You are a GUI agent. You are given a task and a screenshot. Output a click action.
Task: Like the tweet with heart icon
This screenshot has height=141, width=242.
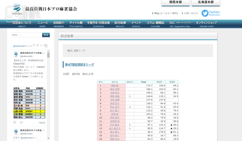(x=15, y=123)
